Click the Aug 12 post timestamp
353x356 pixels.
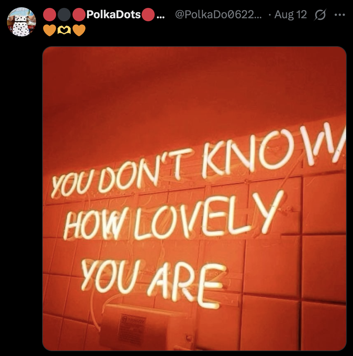point(291,15)
